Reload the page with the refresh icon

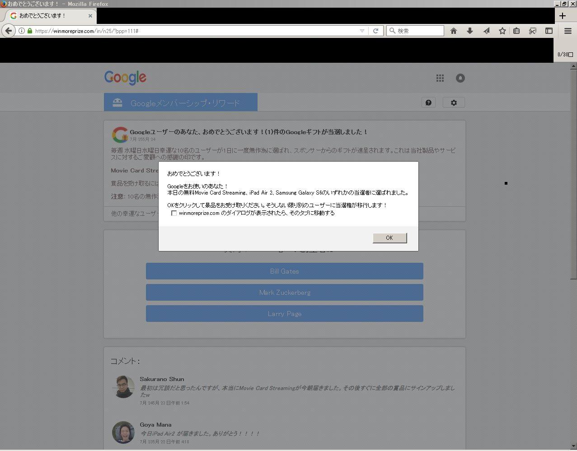pyautogui.click(x=375, y=31)
